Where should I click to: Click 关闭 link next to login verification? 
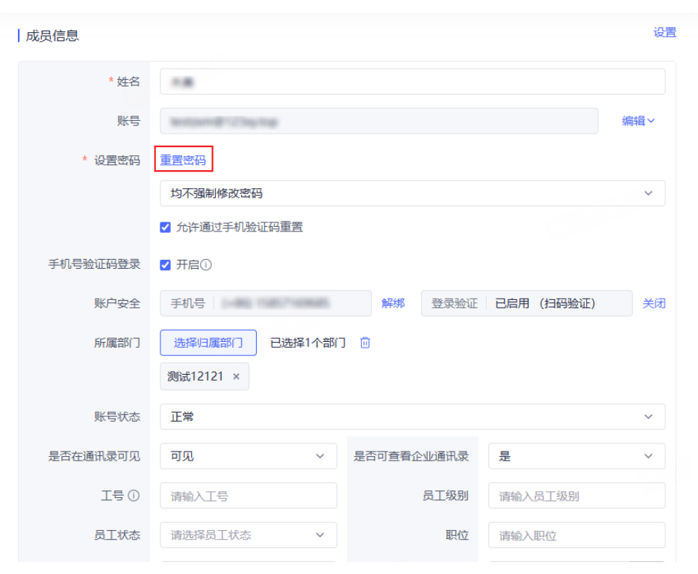click(654, 304)
